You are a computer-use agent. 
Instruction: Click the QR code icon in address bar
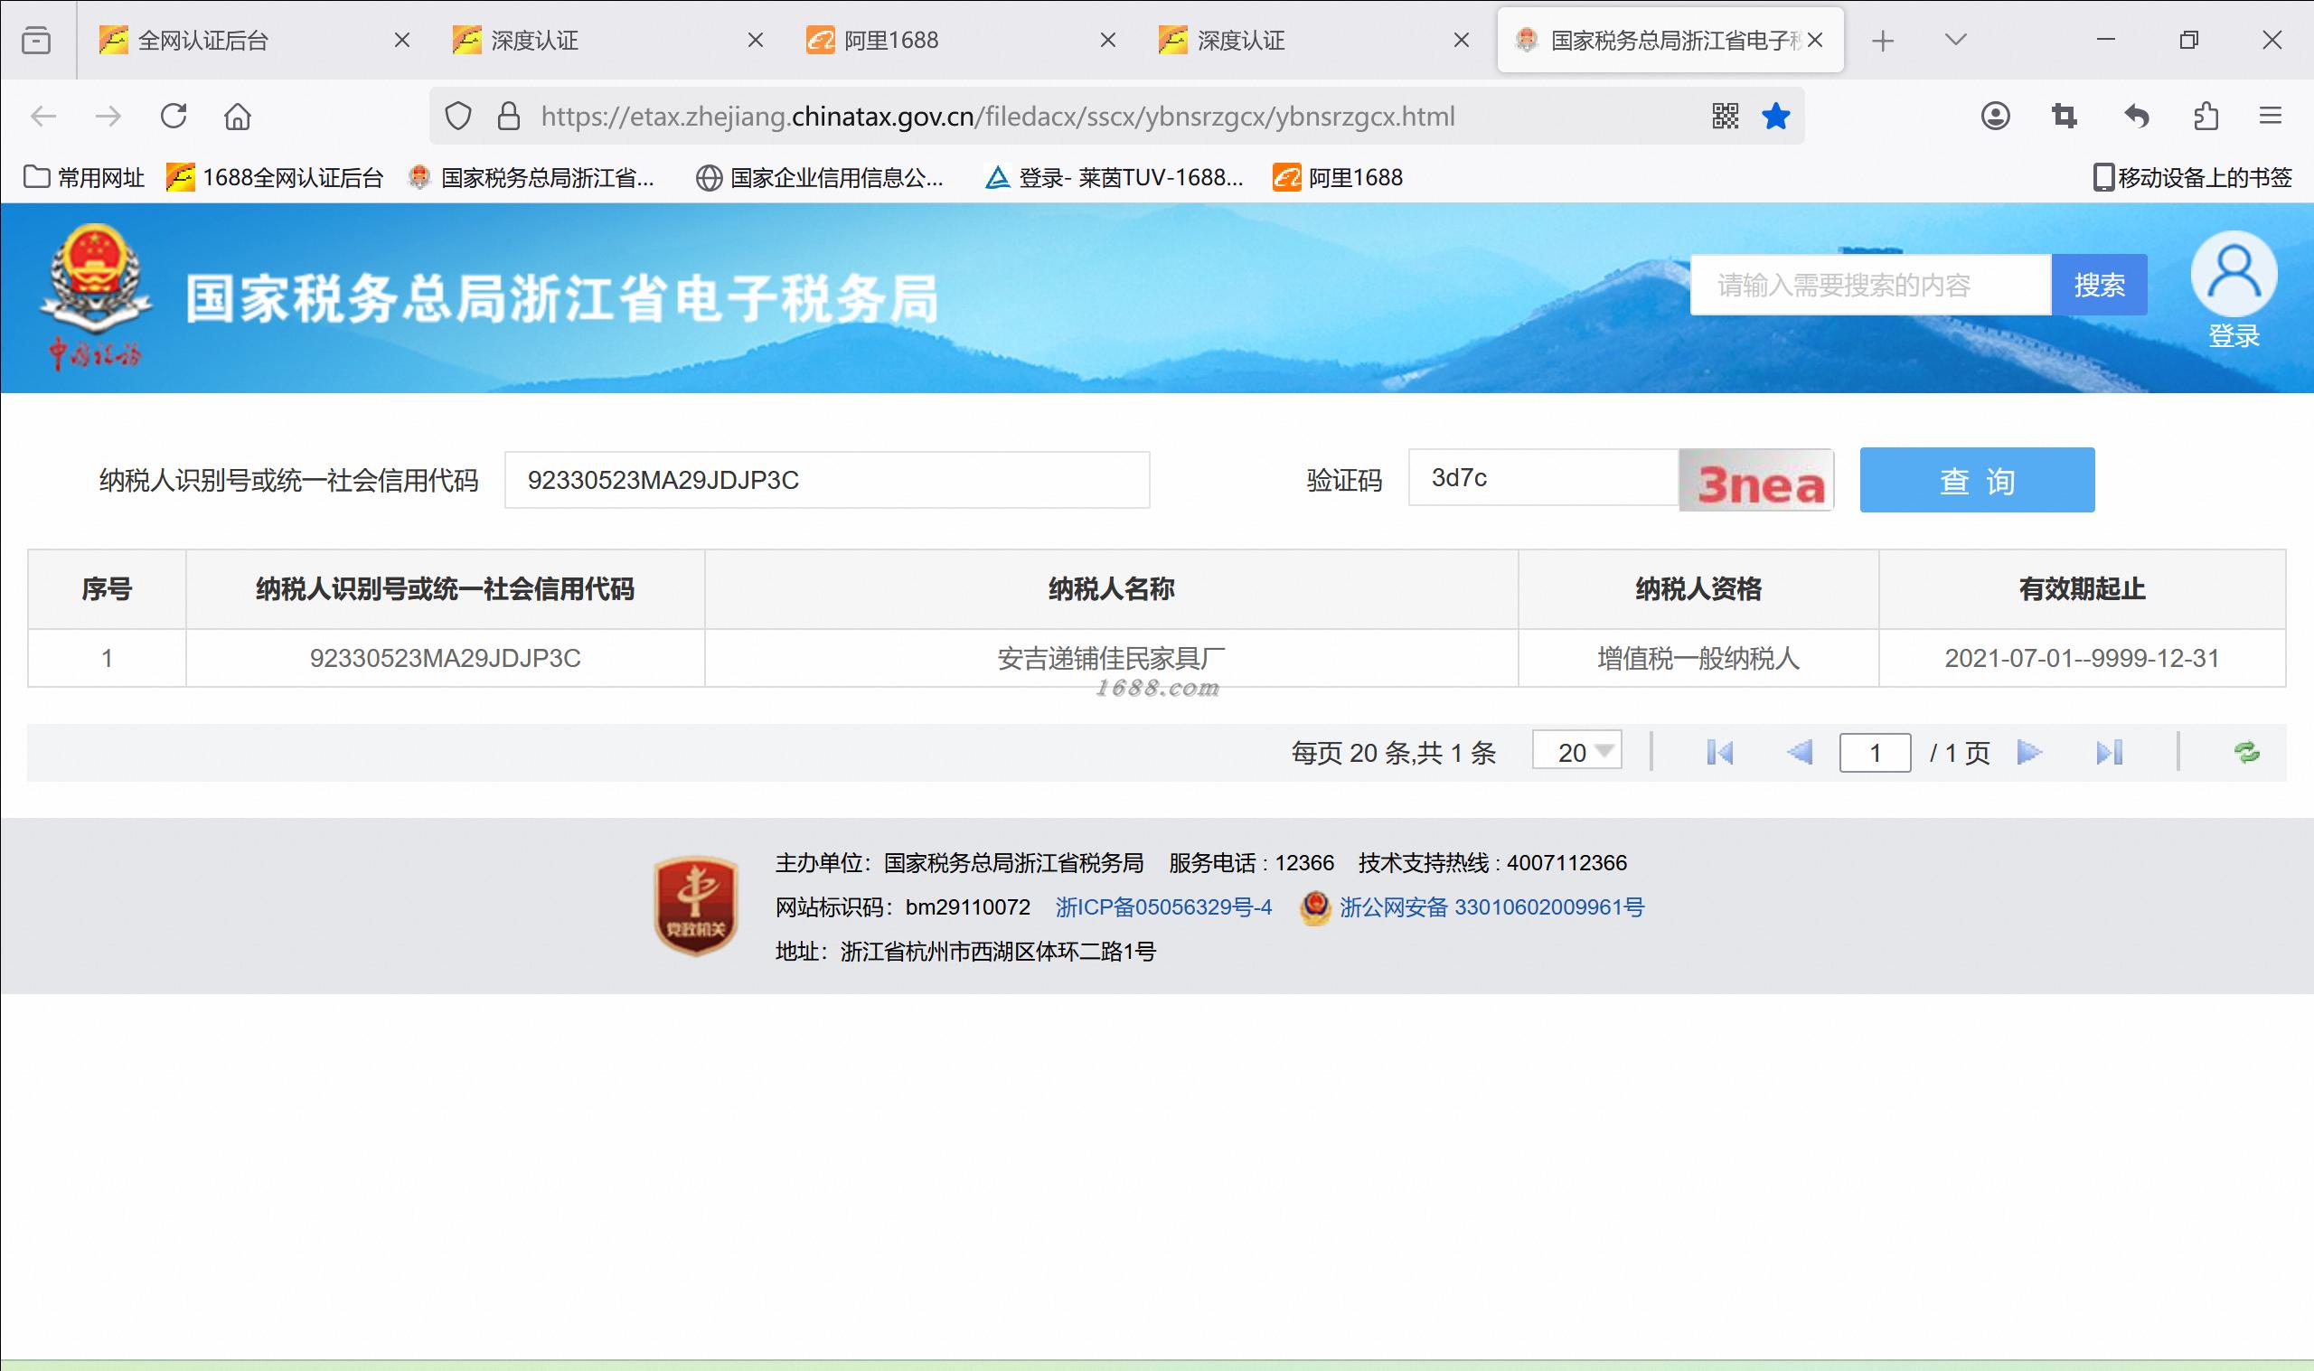(1725, 117)
